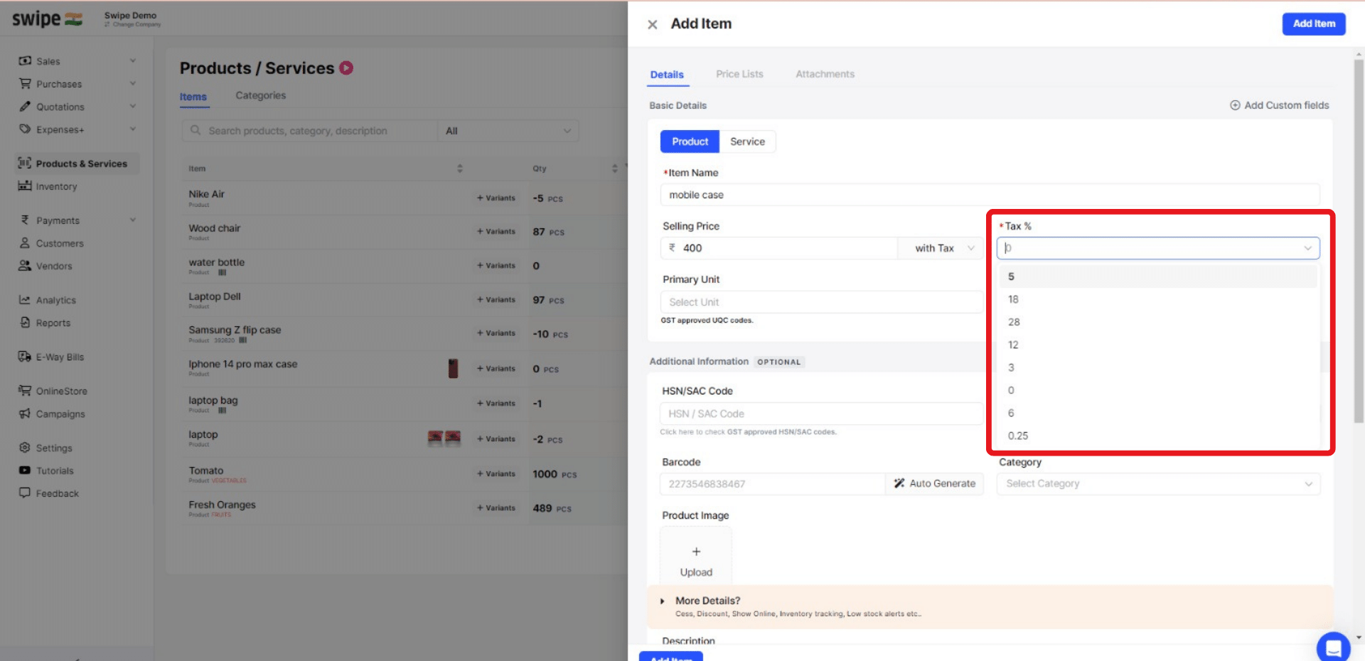Click the Feedback chat icon
Screen dimensions: 1365x661
click(x=25, y=493)
